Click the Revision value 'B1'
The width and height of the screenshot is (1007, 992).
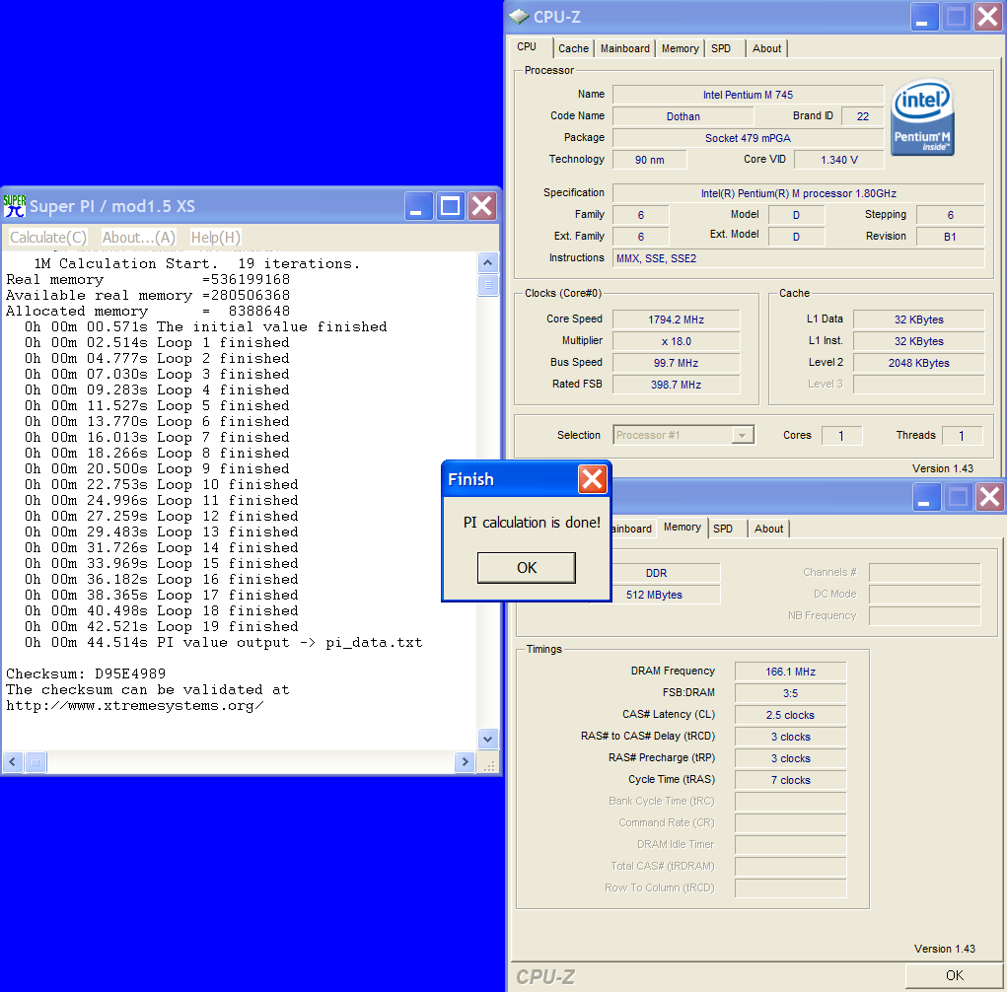pos(950,237)
